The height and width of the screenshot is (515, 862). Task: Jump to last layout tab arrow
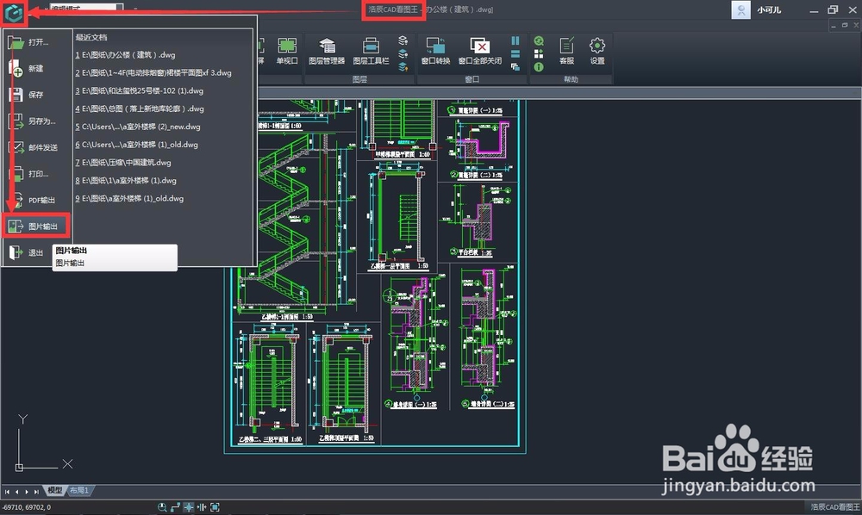point(36,492)
